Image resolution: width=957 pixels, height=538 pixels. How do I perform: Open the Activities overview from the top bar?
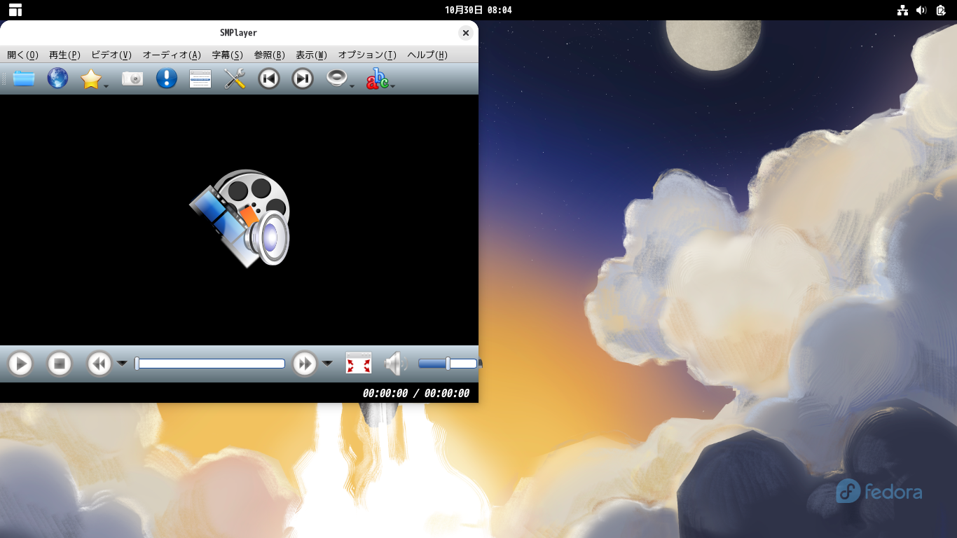point(15,10)
